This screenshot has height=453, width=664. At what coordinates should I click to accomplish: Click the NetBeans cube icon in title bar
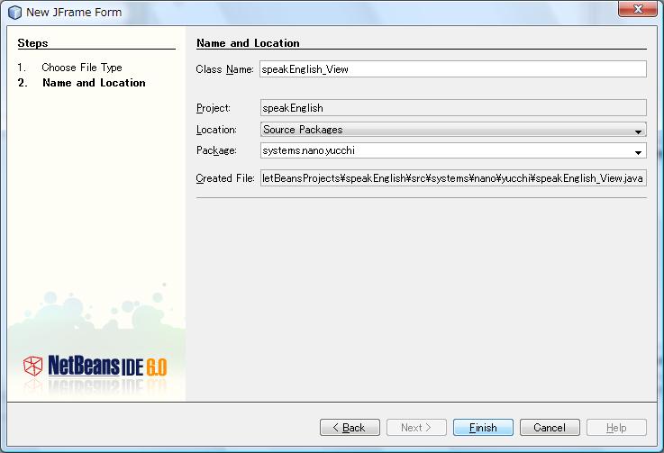pyautogui.click(x=14, y=13)
